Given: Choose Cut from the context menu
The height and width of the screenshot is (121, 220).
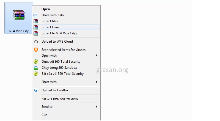Looking at the screenshot, I should tap(44, 115).
